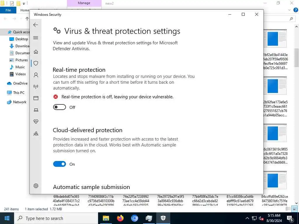Select file named 71f409086f2c11b
Screen dimensions: 299x224
click(x=101, y=201)
